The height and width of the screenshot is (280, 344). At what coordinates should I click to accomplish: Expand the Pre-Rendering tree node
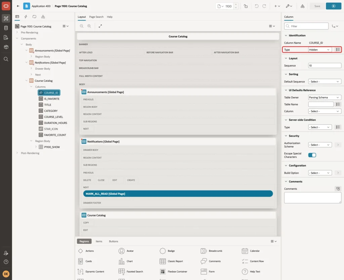(x=17, y=32)
